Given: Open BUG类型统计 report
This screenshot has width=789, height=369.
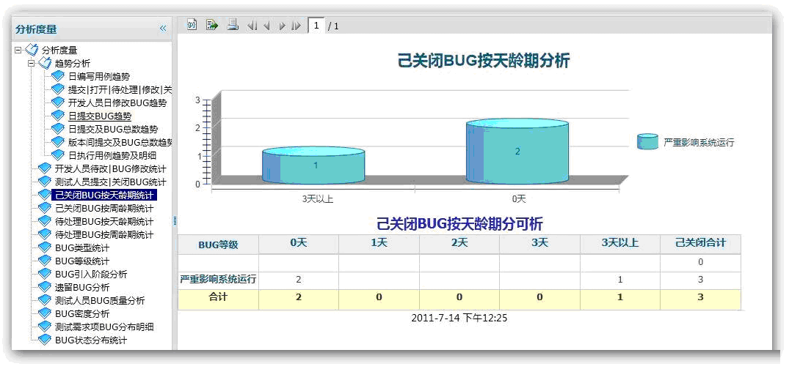Looking at the screenshot, I should tap(82, 247).
